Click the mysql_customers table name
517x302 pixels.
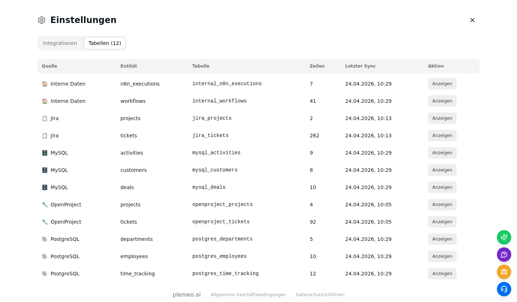[215, 170]
